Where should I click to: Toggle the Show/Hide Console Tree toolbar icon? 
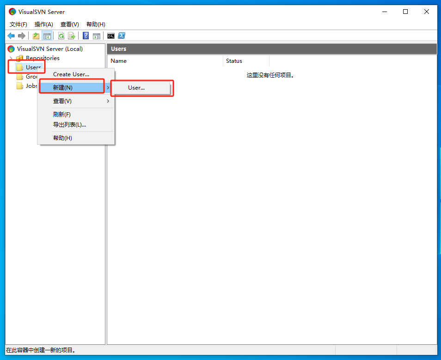[x=47, y=36]
